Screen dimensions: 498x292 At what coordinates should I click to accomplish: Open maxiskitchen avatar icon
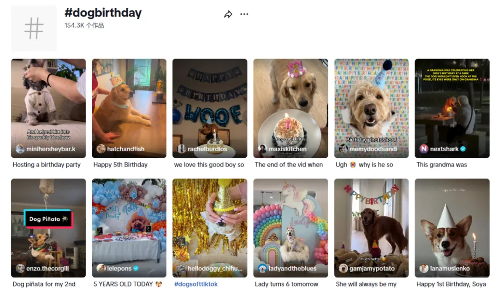[262, 149]
